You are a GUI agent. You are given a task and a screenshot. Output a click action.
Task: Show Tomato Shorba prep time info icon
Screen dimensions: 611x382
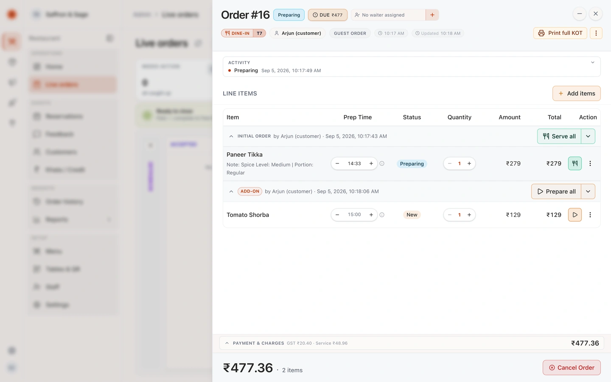point(382,215)
